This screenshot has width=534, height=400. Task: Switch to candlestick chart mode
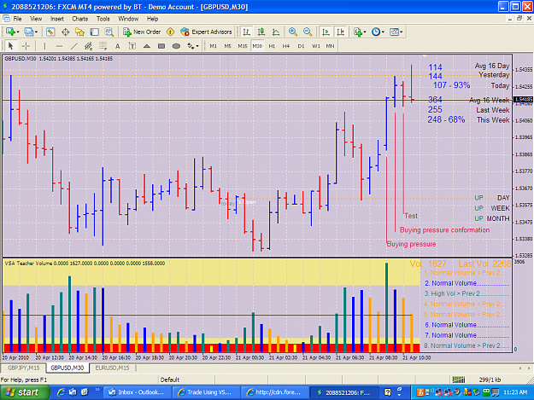point(261,32)
